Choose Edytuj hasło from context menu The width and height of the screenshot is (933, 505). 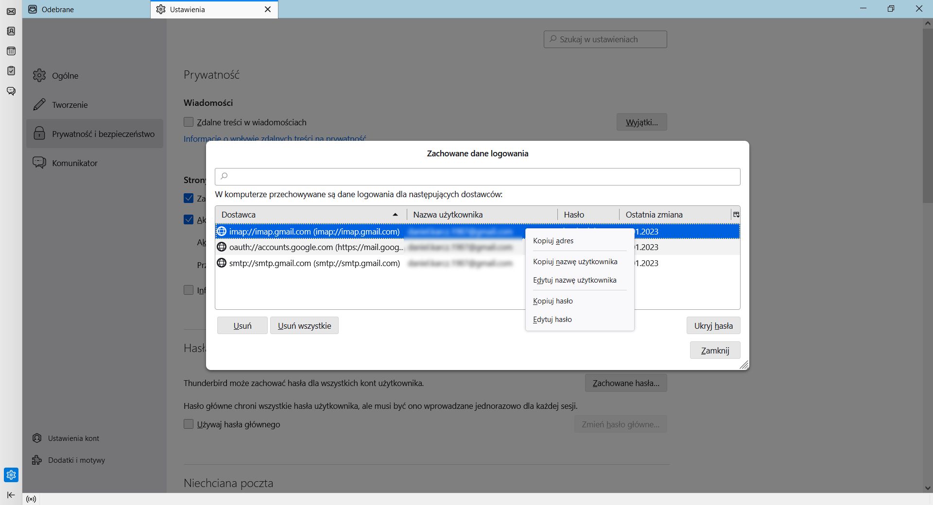580,320
